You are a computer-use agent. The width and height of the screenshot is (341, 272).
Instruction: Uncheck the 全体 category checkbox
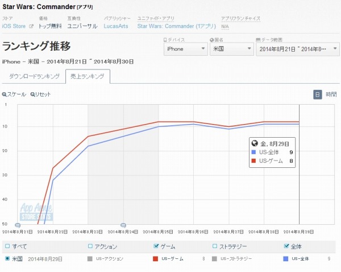[x=286, y=246]
